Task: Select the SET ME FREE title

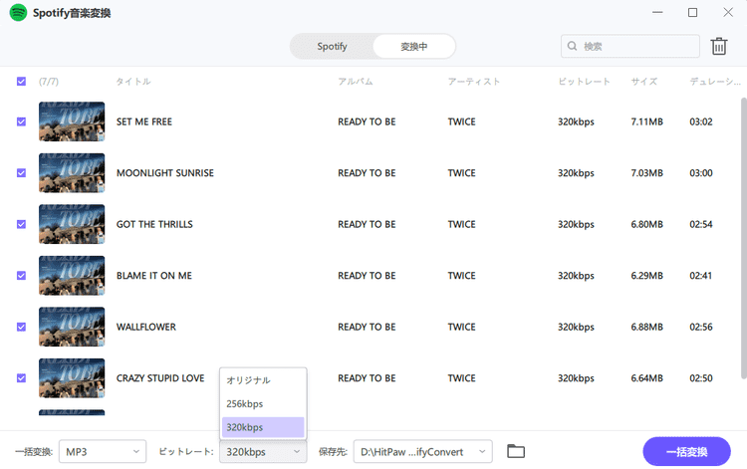Action: point(144,121)
